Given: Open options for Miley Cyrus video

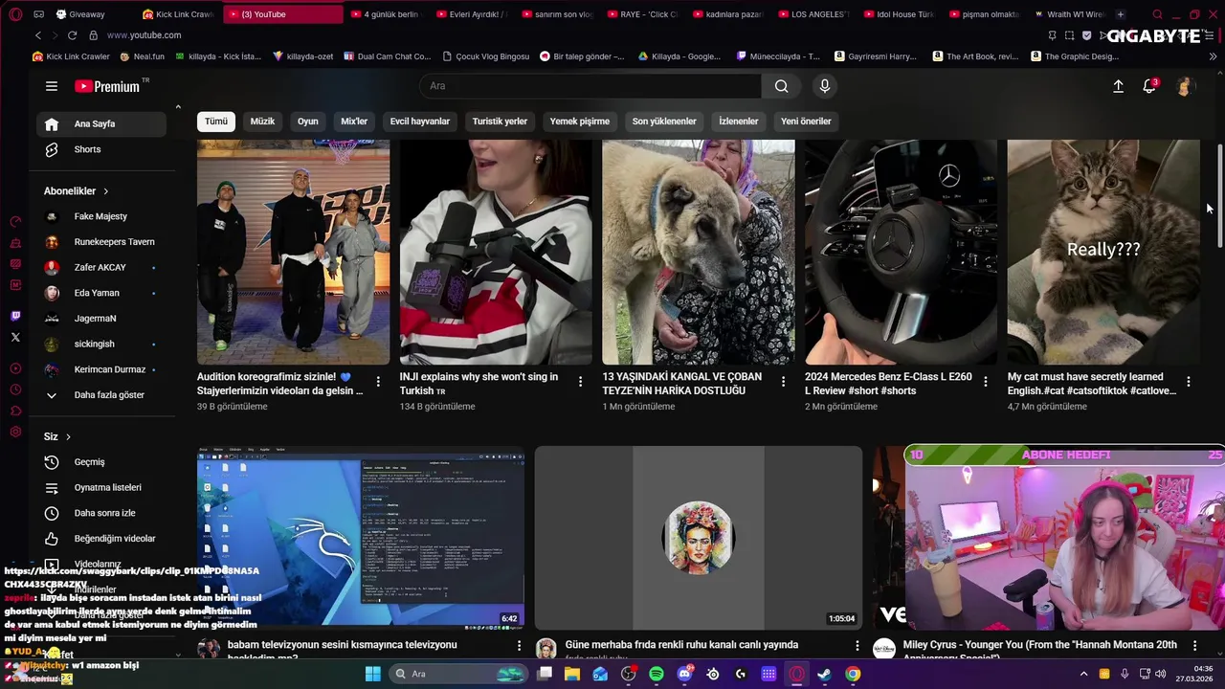Looking at the screenshot, I should pyautogui.click(x=1195, y=646).
